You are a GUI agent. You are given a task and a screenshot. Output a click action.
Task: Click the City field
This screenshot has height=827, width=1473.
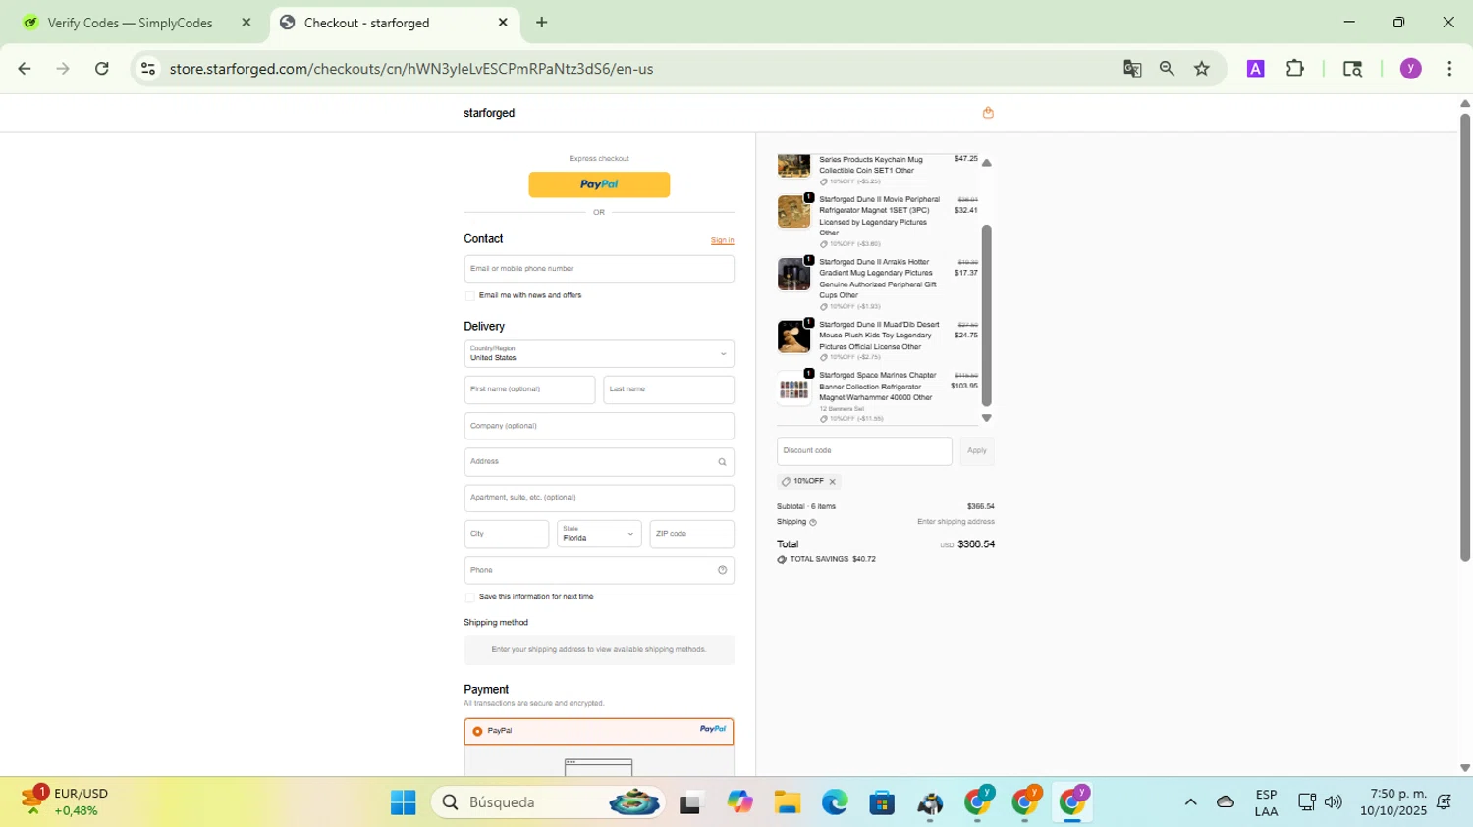tap(507, 534)
